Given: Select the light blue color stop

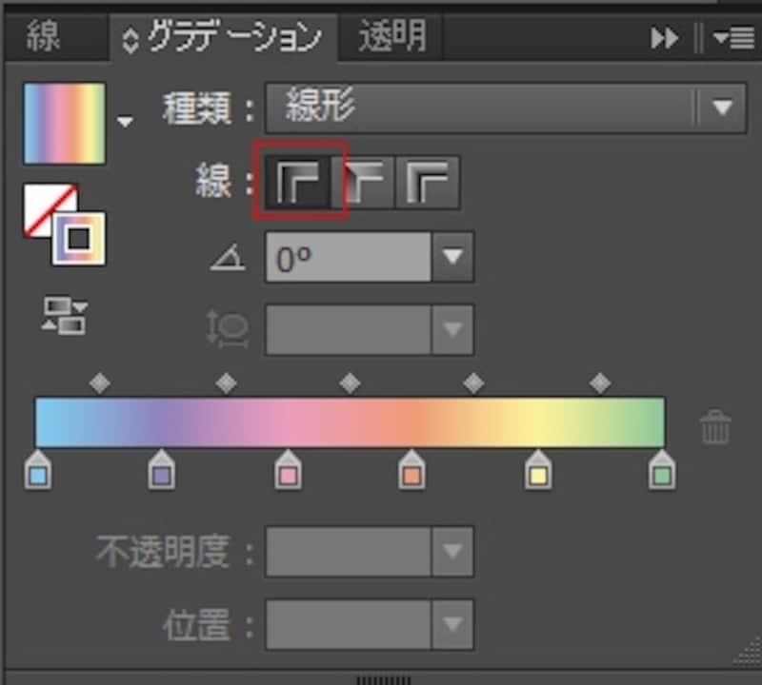Looking at the screenshot, I should (38, 470).
